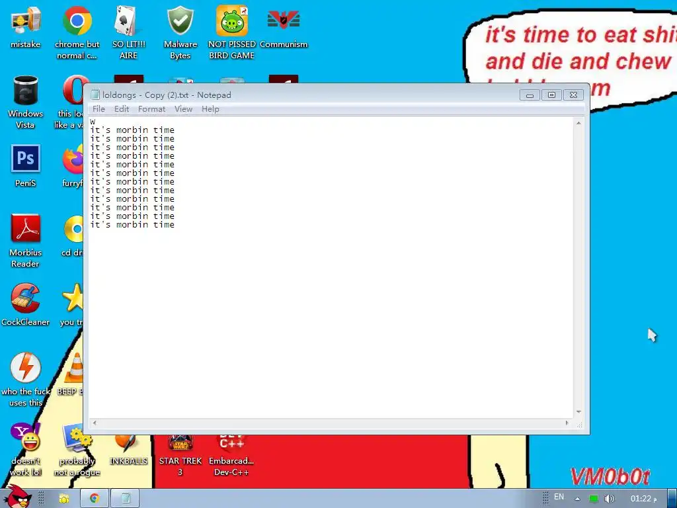Select the 'Morbius Reader' Adobe icon

26,241
